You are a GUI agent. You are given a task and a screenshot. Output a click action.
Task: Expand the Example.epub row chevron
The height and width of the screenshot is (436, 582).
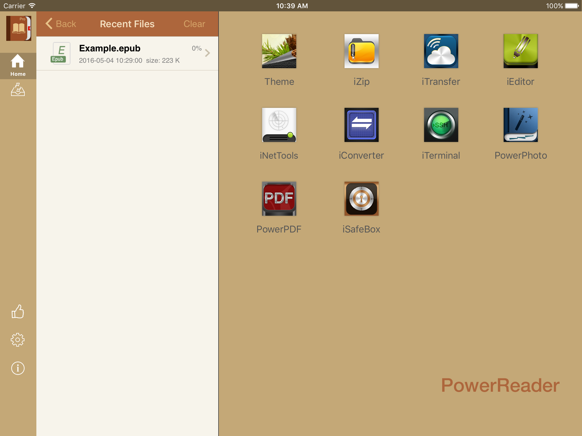pos(207,53)
